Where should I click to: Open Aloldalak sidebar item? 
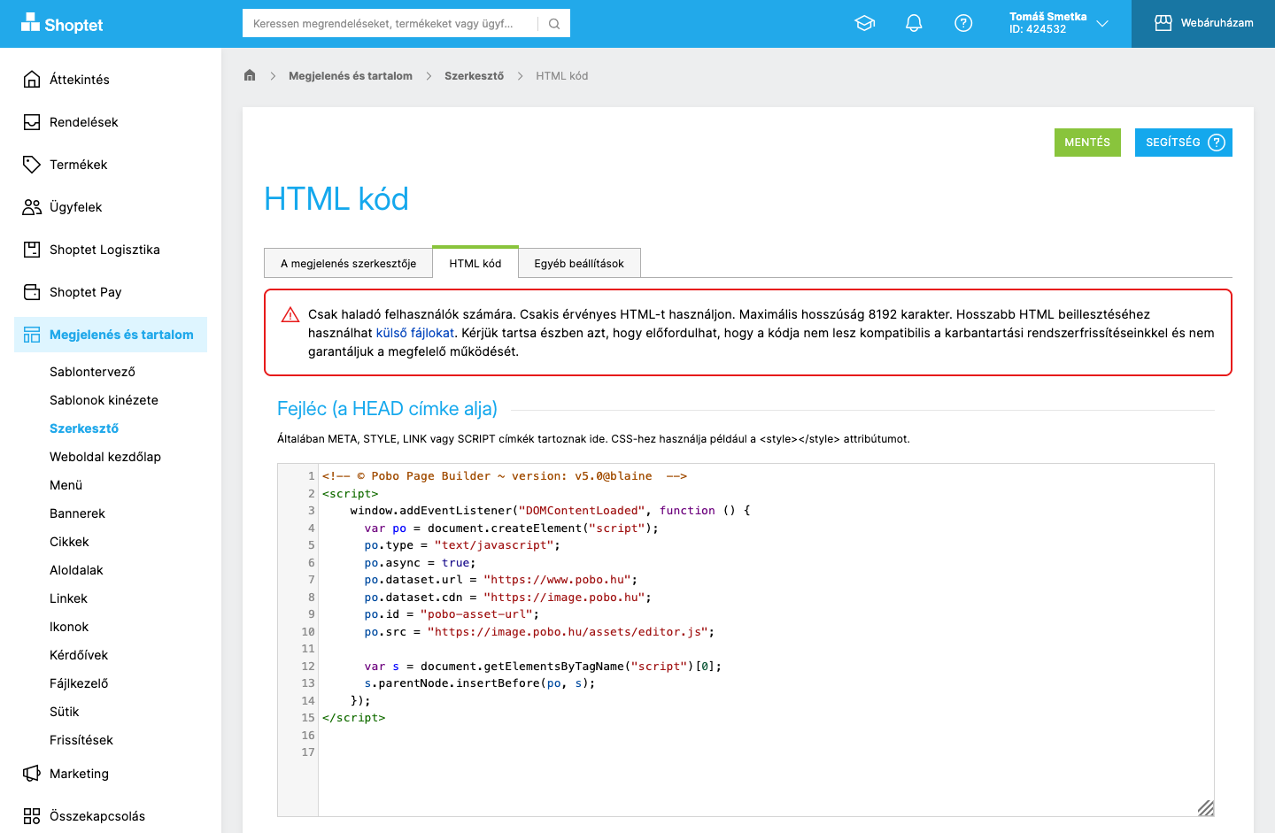(x=76, y=570)
